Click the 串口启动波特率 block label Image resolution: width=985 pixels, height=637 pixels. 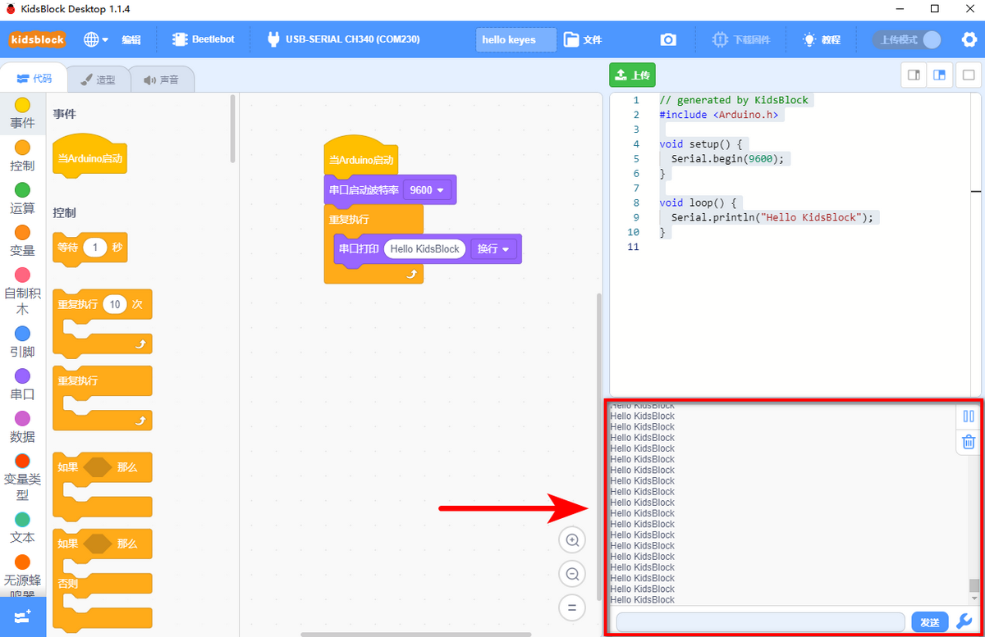[364, 190]
